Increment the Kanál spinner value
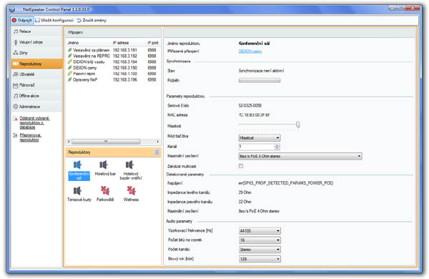Image resolution: width=429 pixels, height=279 pixels. click(277, 145)
